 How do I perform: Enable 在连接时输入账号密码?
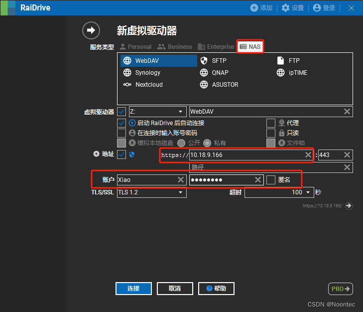[121, 133]
